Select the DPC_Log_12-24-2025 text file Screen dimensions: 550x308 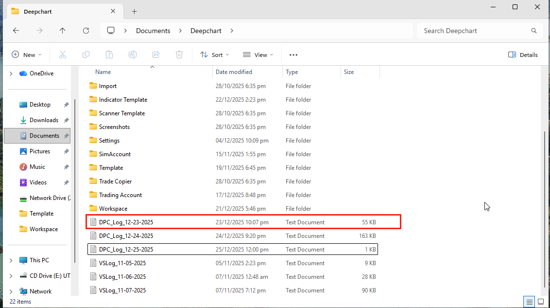tap(126, 236)
